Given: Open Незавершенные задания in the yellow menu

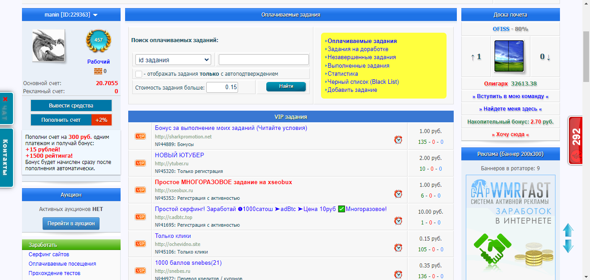Looking at the screenshot, I should pos(361,57).
